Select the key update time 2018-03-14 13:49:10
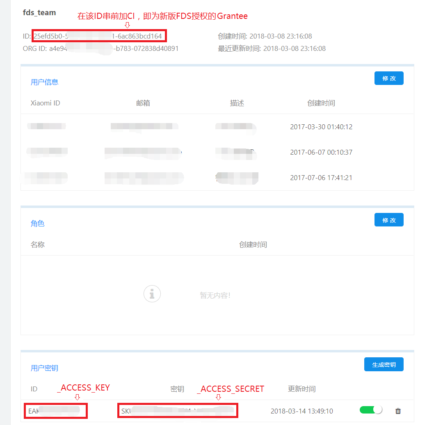Image resolution: width=427 pixels, height=425 pixels. point(302,411)
